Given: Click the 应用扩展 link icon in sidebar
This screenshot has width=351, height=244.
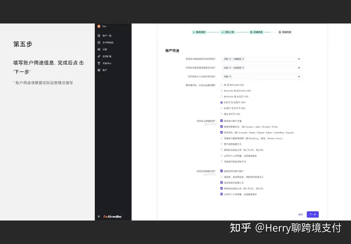Looking at the screenshot, I should (x=99, y=56).
